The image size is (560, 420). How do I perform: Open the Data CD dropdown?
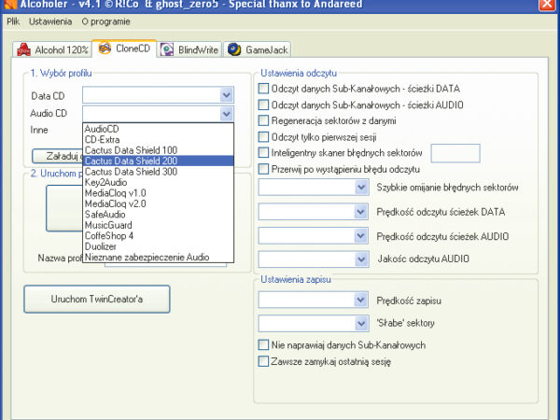(x=226, y=94)
